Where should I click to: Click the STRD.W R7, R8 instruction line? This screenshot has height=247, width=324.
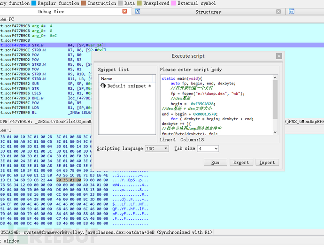tap(53, 50)
